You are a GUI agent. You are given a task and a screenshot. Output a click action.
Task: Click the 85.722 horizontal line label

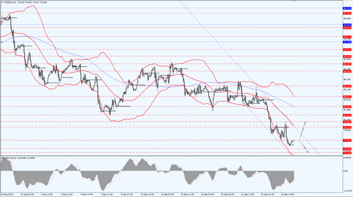347,86
